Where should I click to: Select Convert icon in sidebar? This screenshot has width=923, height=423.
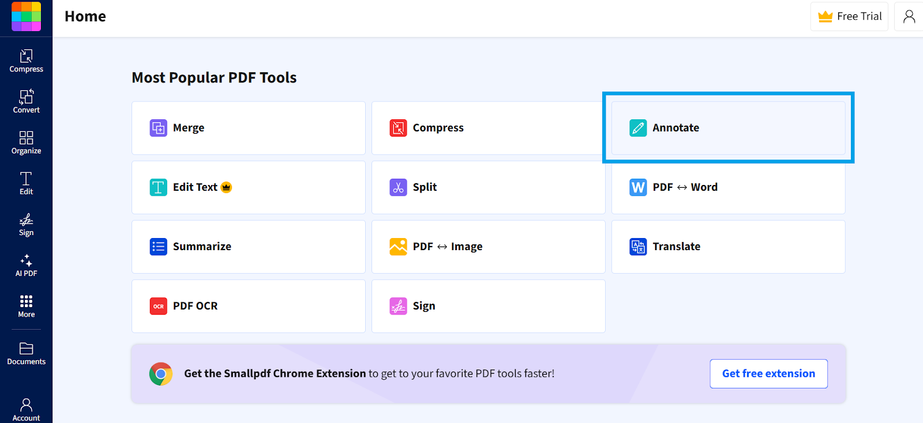26,101
